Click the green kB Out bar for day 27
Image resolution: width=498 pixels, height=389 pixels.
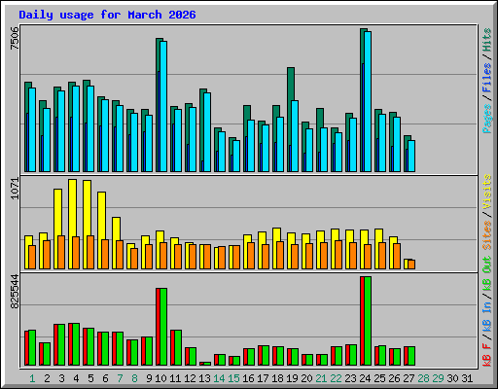411,356
